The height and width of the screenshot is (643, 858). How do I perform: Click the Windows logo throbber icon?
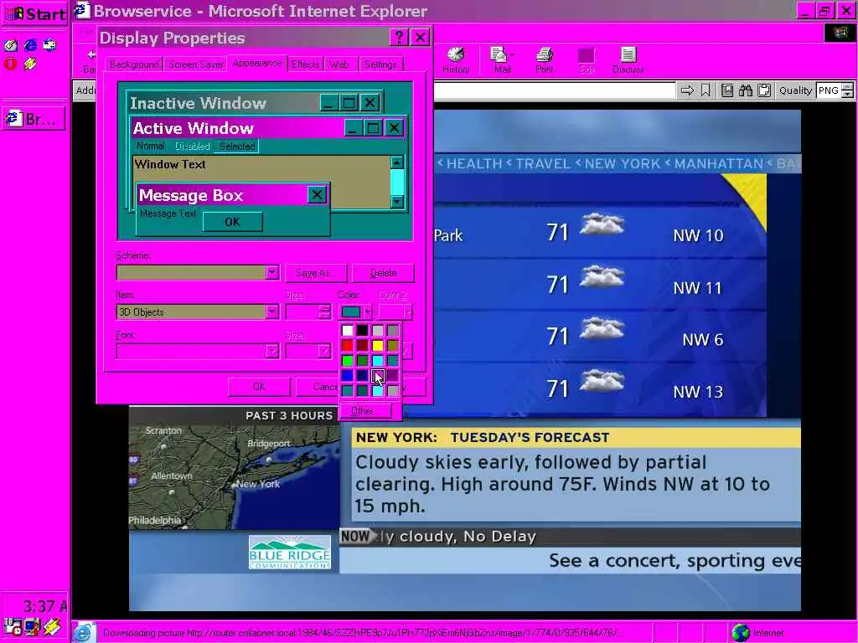tap(840, 33)
